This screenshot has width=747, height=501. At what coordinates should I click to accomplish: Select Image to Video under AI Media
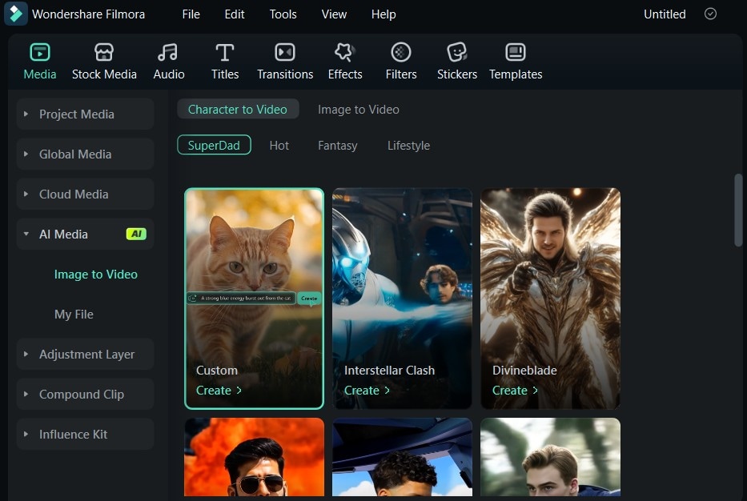(96, 275)
